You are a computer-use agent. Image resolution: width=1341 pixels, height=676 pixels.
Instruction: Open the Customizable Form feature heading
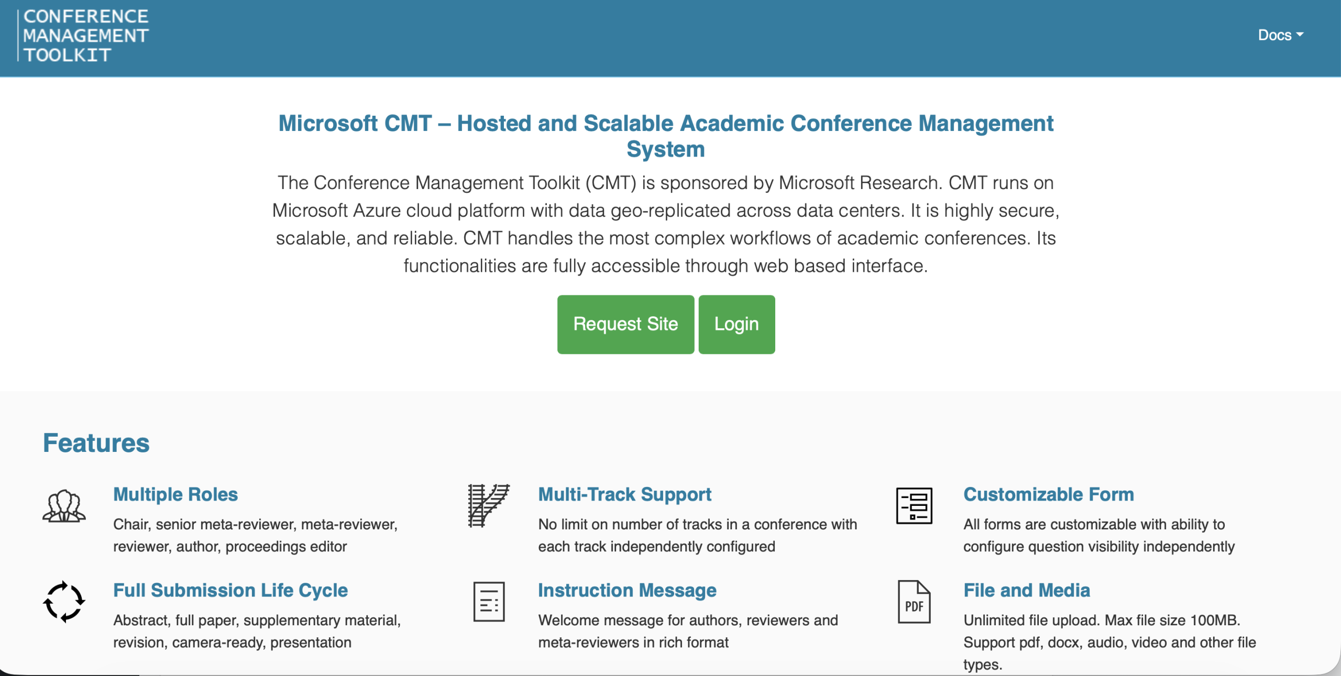pyautogui.click(x=1048, y=494)
